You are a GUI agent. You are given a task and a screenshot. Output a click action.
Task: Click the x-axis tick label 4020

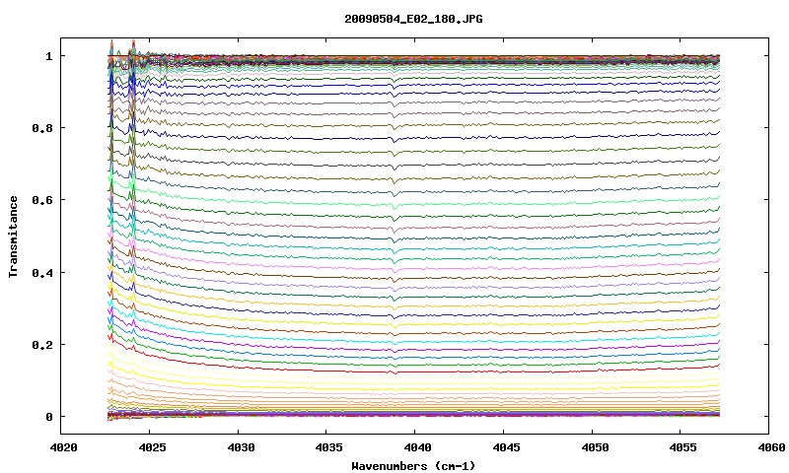click(x=63, y=446)
